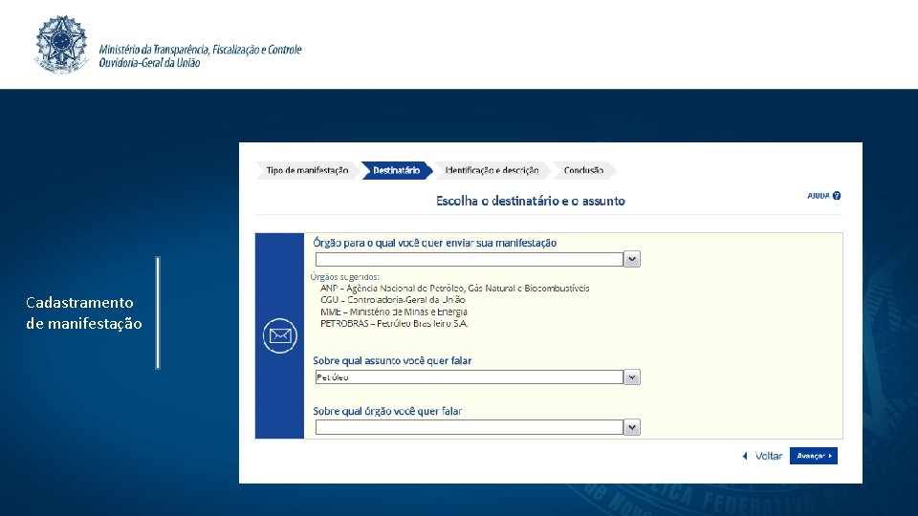Open the 'Órgão para o qual' dropdown arrow
918x516 pixels.
(632, 259)
